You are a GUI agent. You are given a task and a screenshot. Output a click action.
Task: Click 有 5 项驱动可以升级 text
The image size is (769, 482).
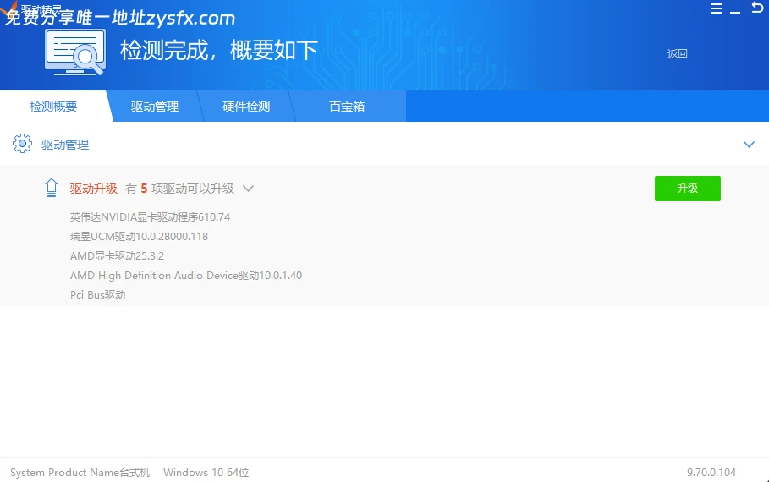click(179, 189)
